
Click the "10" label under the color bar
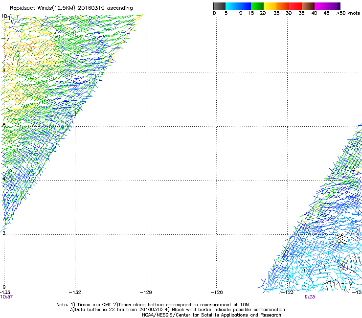point(239,13)
